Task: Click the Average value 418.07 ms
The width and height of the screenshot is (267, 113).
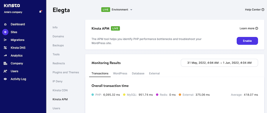Action: click(251, 95)
